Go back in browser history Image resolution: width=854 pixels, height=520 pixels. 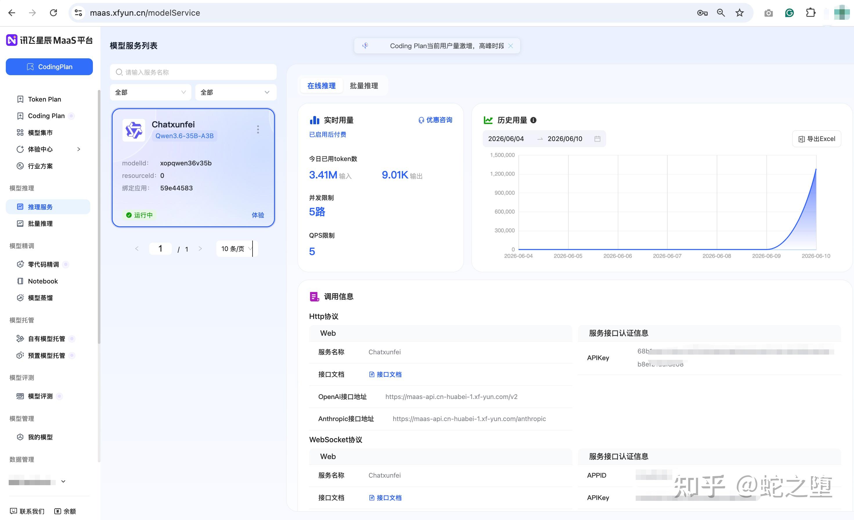pyautogui.click(x=12, y=13)
